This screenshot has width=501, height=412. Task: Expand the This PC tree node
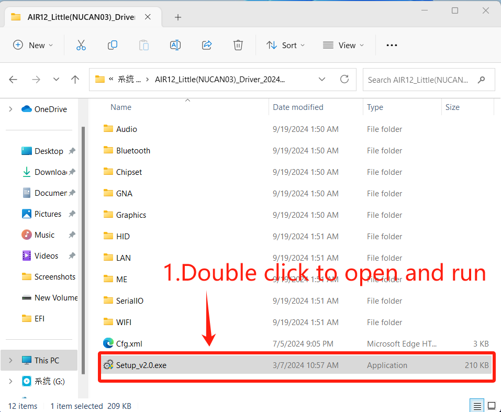click(10, 360)
